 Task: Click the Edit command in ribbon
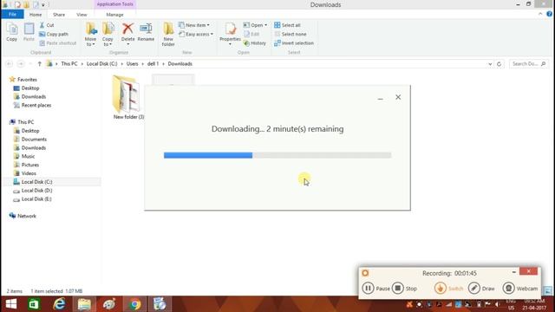251,34
